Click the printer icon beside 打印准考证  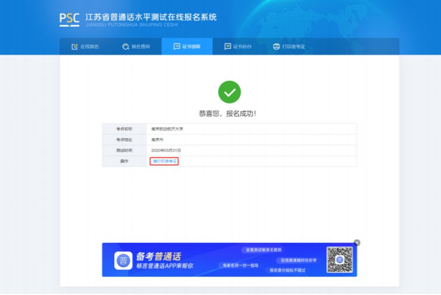(x=277, y=46)
